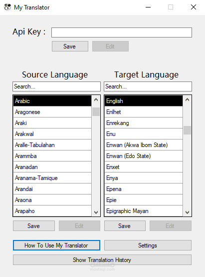Select Enrekang in Target Language list
The width and height of the screenshot is (205, 277).
click(144, 123)
